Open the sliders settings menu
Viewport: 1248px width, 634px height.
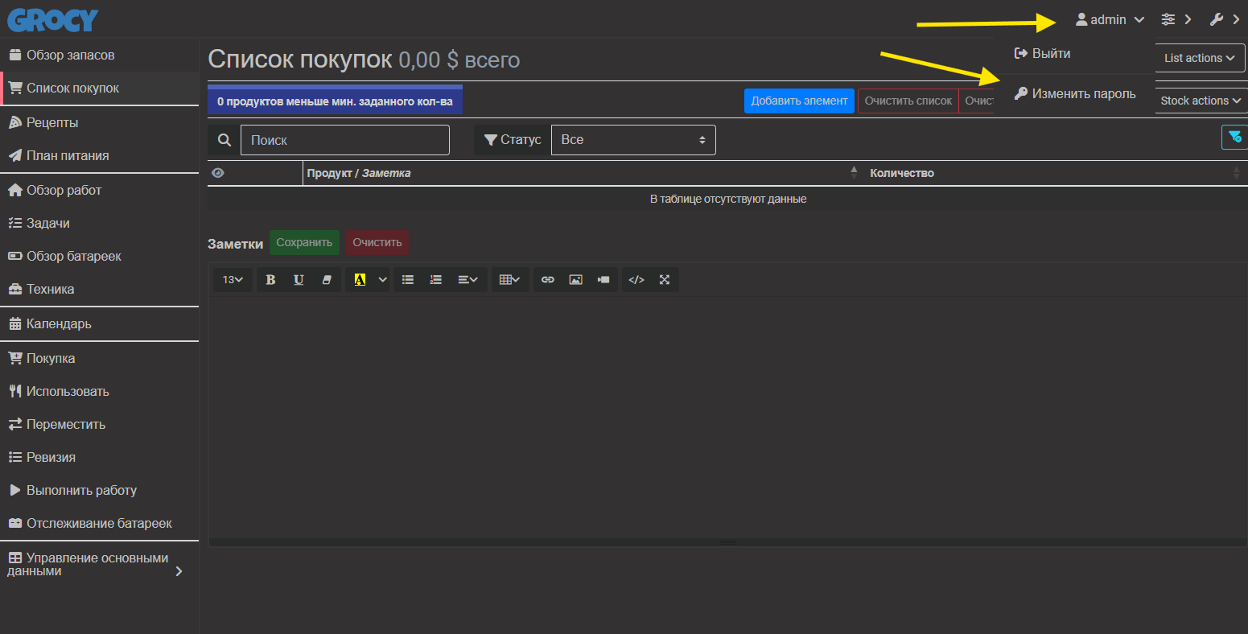tap(1176, 19)
